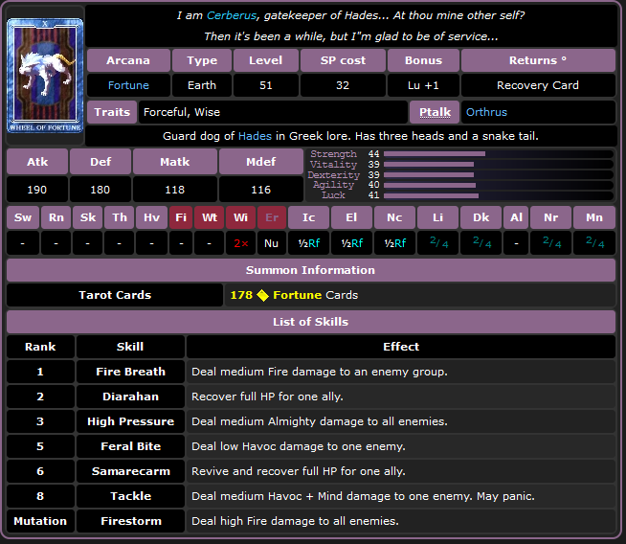Click the Returns header cell
This screenshot has width=626, height=544.
click(538, 60)
